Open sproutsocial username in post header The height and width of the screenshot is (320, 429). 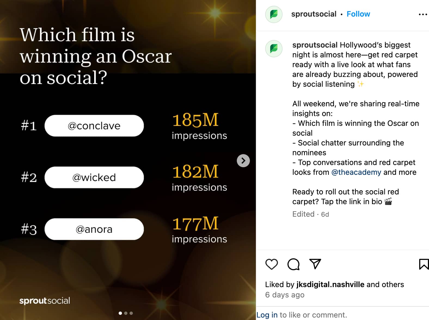point(314,14)
